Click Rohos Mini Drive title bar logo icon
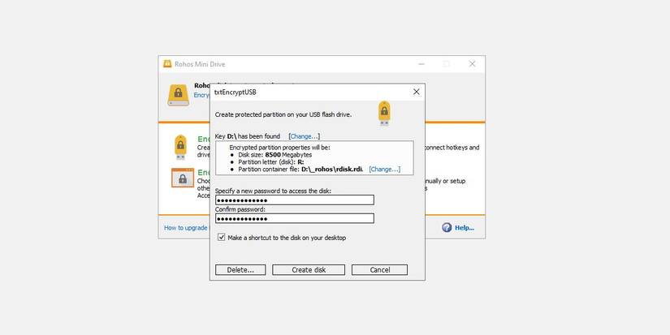Image resolution: width=670 pixels, height=335 pixels. pos(167,64)
